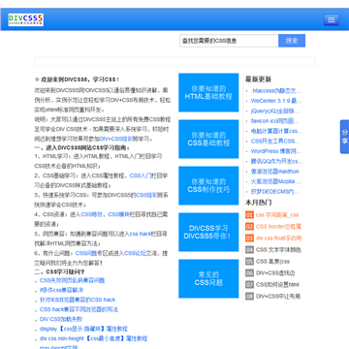Open CSS失效网页乱码兼容问题 link
Viewport: 349px width, 349px height.
[x=72, y=280]
